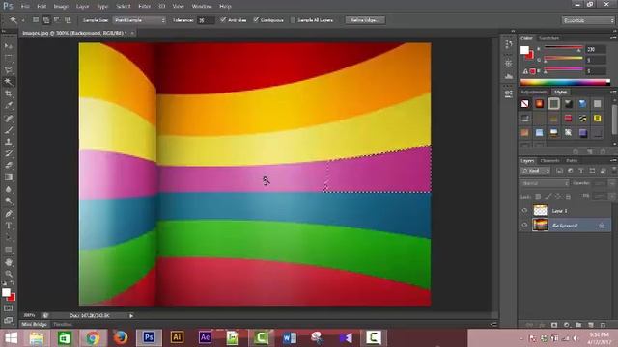The height and width of the screenshot is (347, 618).
Task: Open the Opacity dropdown arrow
Action: pos(612,183)
